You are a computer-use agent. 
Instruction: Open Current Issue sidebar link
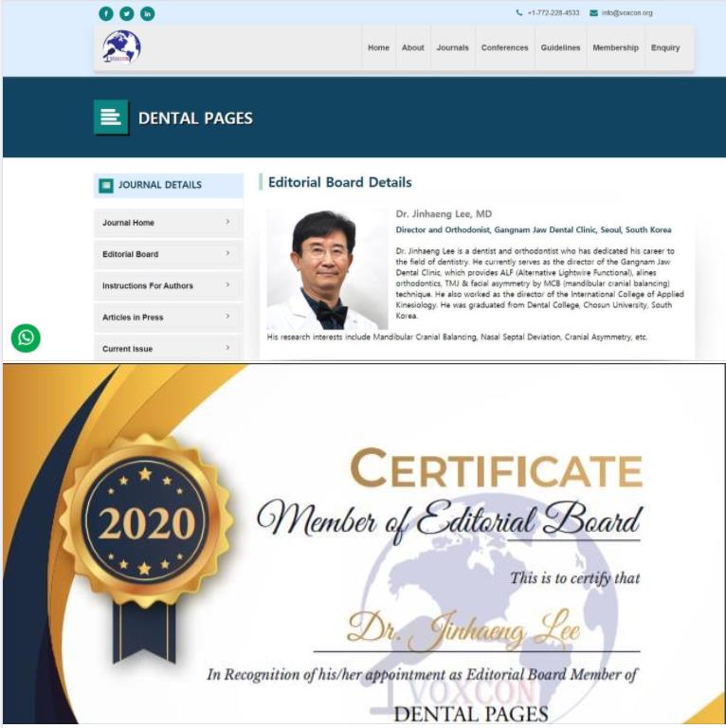point(168,348)
